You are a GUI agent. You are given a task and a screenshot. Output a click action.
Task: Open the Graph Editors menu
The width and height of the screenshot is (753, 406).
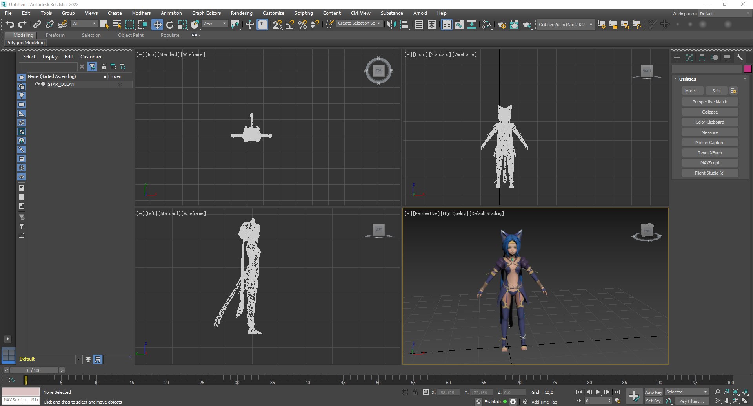point(206,13)
